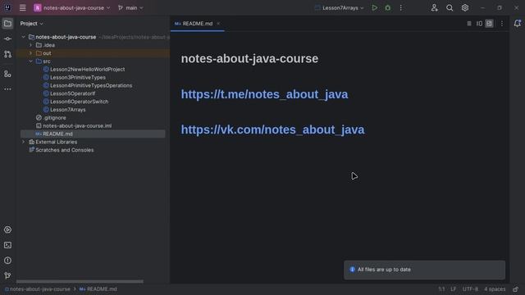Click README.md breadcrumb in status bar

tap(98, 289)
